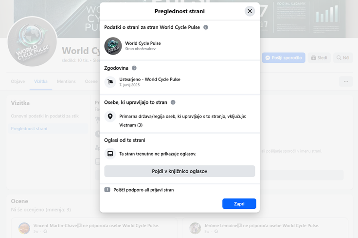Switch to the Mentions tab
Screen dimensions: 358x238
[x=66, y=81]
